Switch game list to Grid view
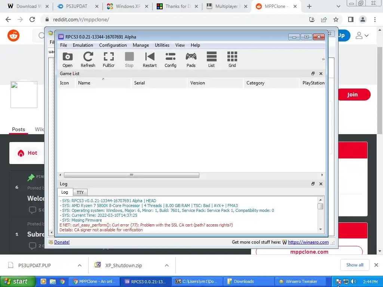The width and height of the screenshot is (383, 287). tap(232, 59)
